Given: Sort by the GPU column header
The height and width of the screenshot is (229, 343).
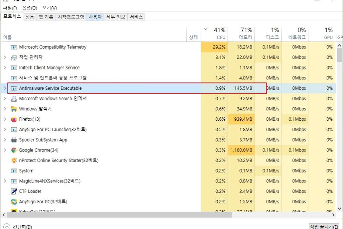Looking at the screenshot, I should click(x=322, y=34).
